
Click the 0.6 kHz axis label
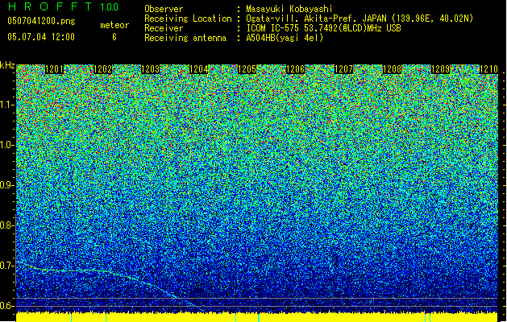pyautogui.click(x=6, y=306)
